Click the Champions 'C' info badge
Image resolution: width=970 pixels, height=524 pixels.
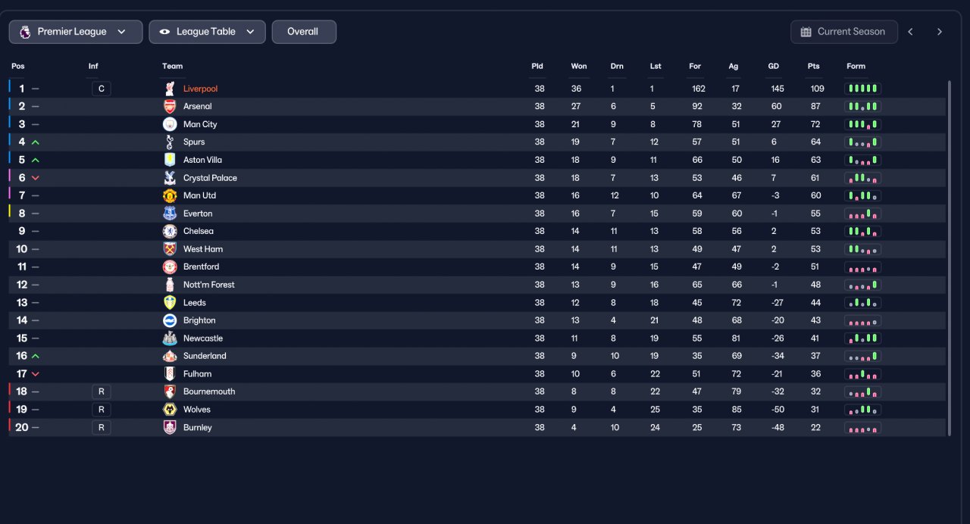point(101,89)
